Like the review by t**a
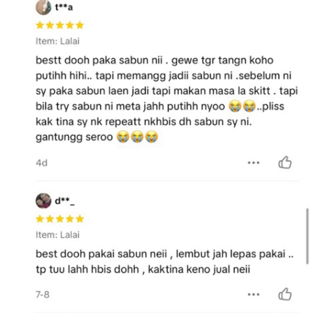This screenshot has height=313, width=313. 285,163
